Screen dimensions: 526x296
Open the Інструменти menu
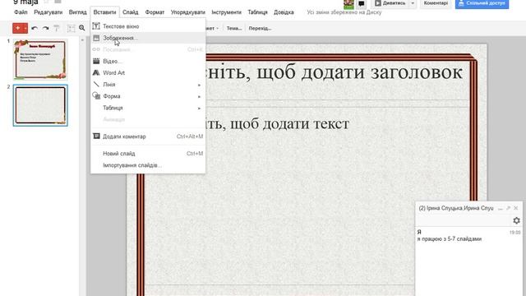pos(227,12)
